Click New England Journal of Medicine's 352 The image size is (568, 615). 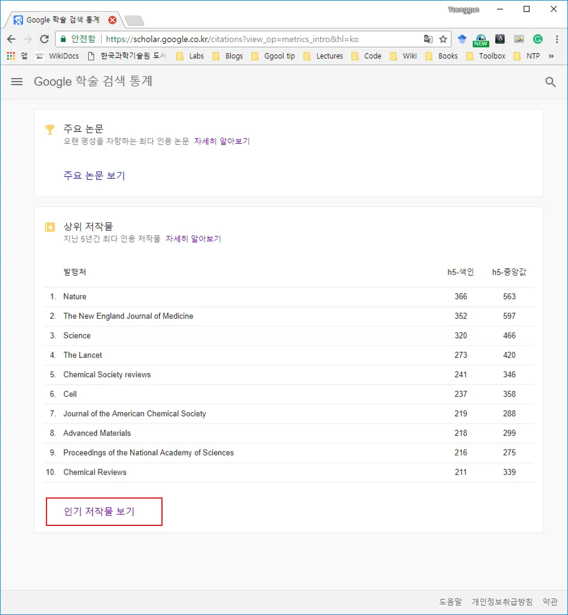click(461, 316)
